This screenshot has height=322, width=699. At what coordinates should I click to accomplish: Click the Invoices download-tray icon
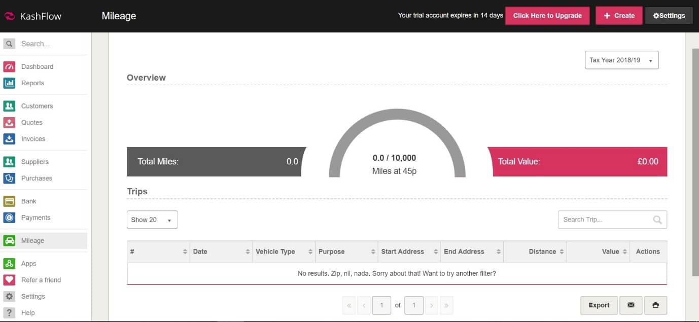(9, 139)
